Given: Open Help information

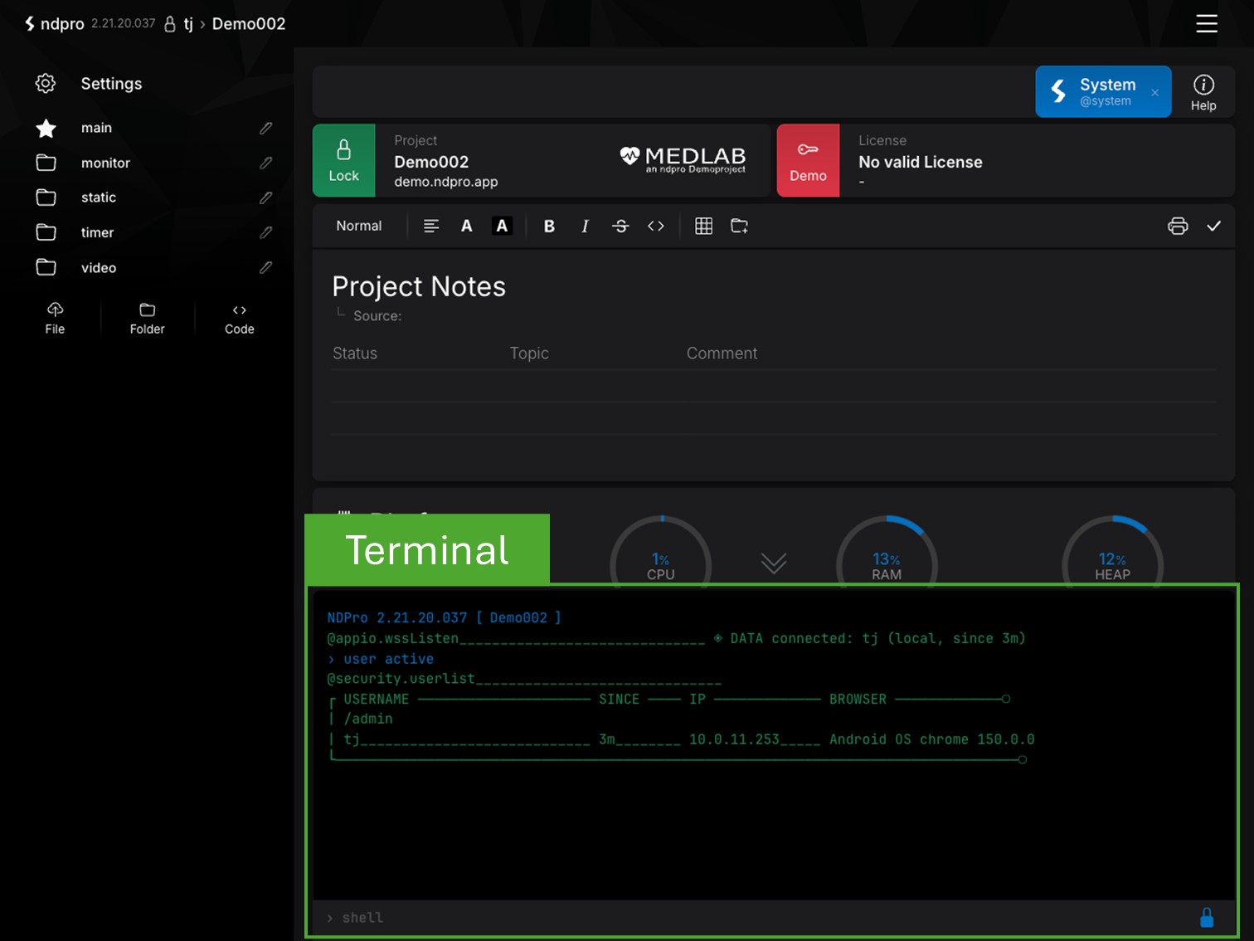Looking at the screenshot, I should tap(1203, 92).
